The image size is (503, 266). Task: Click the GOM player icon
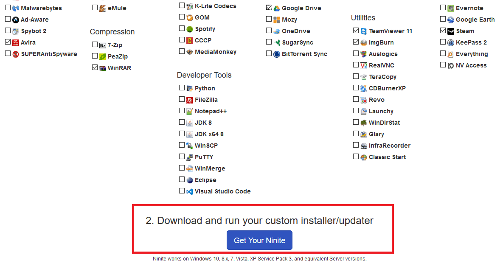pos(190,18)
